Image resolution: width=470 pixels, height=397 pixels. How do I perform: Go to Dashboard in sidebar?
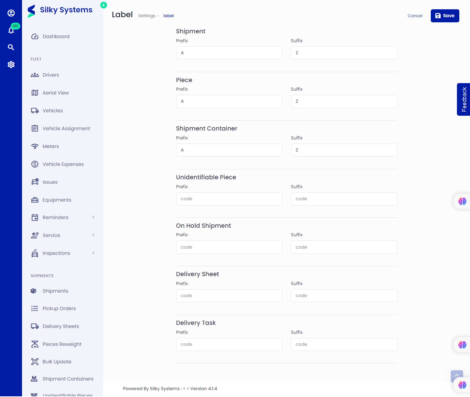point(56,36)
